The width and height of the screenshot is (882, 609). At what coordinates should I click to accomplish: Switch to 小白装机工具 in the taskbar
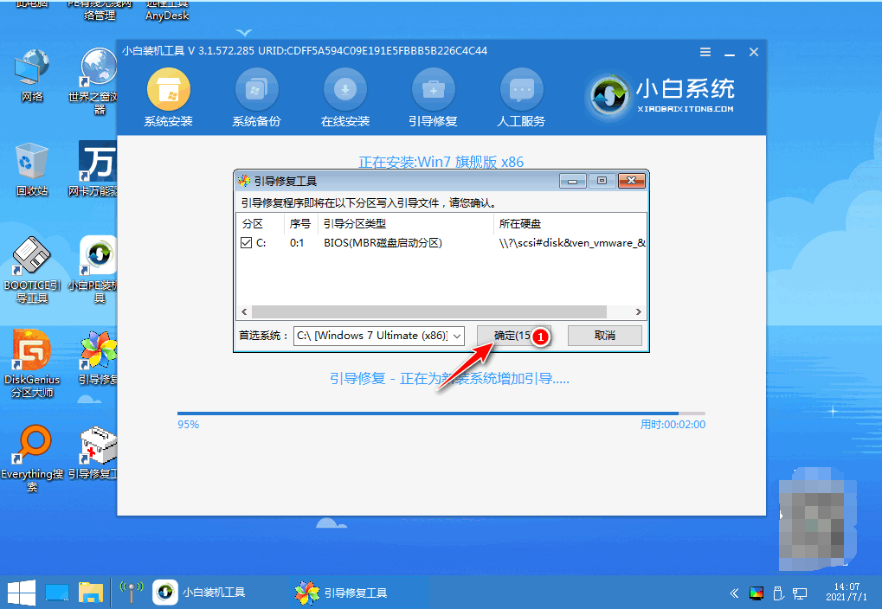coord(201,593)
